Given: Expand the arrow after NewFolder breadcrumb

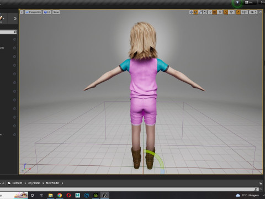Looking at the screenshot, I should point(62,183).
